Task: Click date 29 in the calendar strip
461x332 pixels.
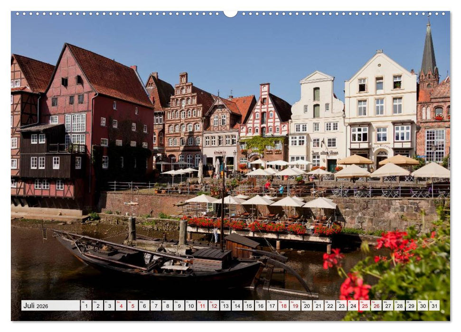Action: (x=411, y=305)
